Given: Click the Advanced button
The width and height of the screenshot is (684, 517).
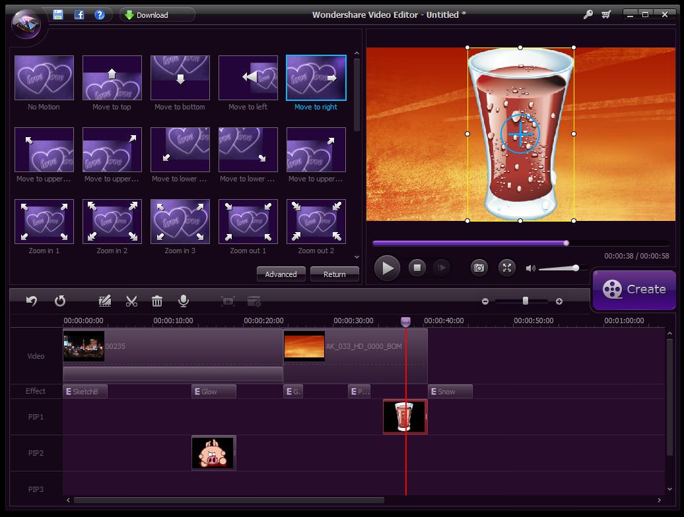Looking at the screenshot, I should click(x=281, y=274).
